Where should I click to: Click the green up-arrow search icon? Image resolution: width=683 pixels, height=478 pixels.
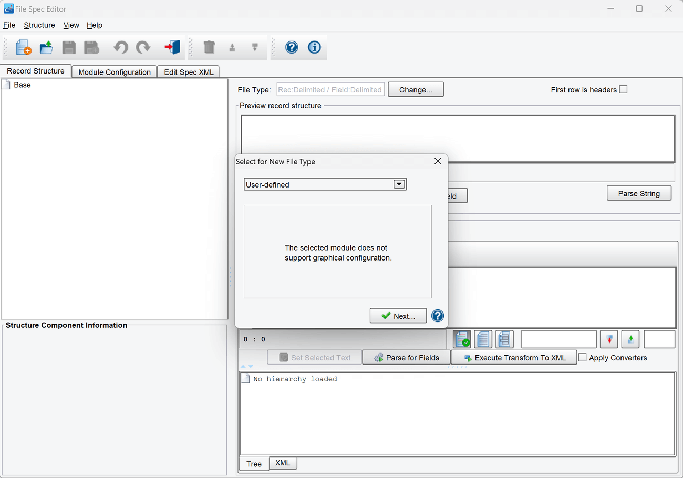pyautogui.click(x=630, y=339)
